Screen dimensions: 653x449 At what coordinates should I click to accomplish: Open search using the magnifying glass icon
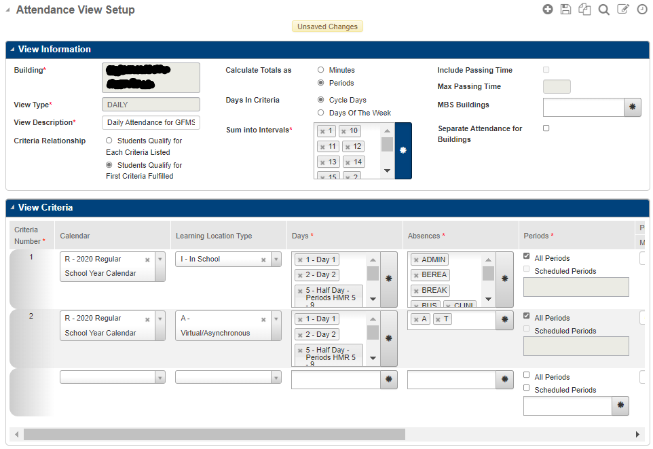click(604, 10)
